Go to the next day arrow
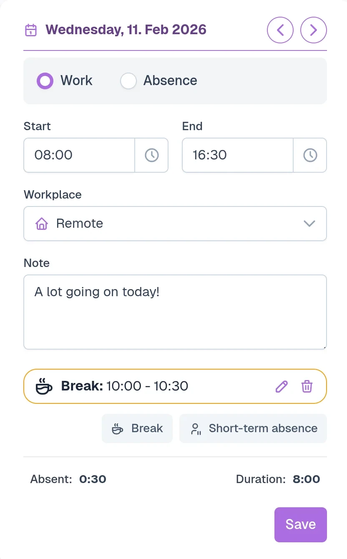This screenshot has width=347, height=559. coord(314,30)
